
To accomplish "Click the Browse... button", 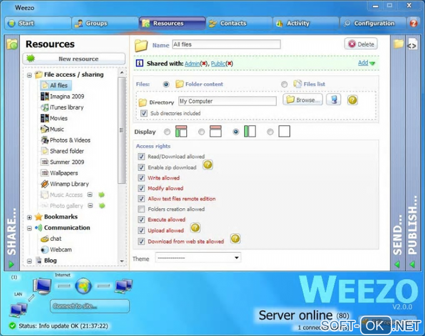I will pos(303,100).
